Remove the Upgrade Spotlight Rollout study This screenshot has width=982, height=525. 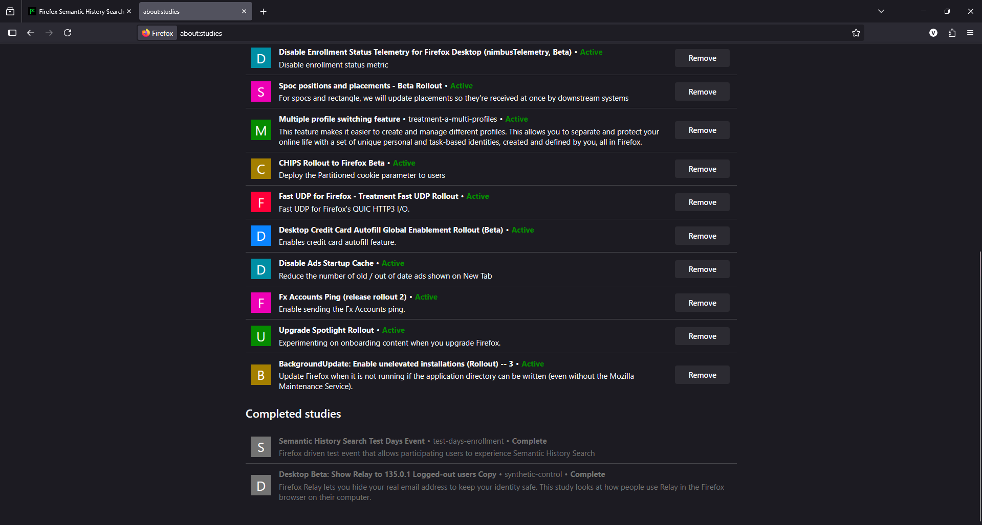point(702,336)
